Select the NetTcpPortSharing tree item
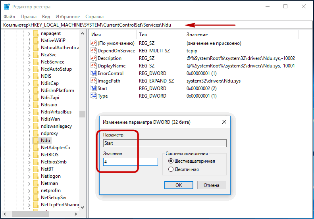This screenshot has height=219, width=314. (x=60, y=205)
